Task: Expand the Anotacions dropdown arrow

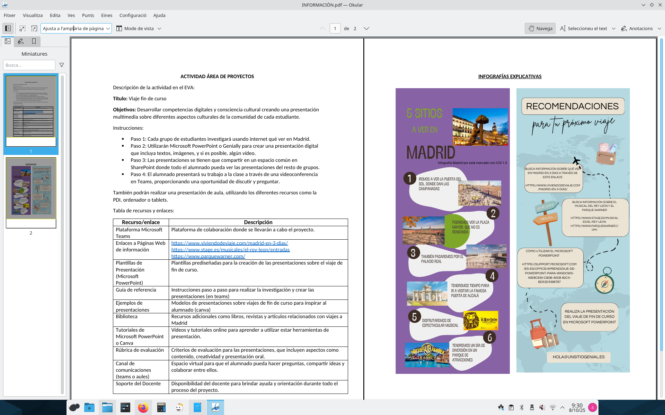Action: (x=659, y=28)
